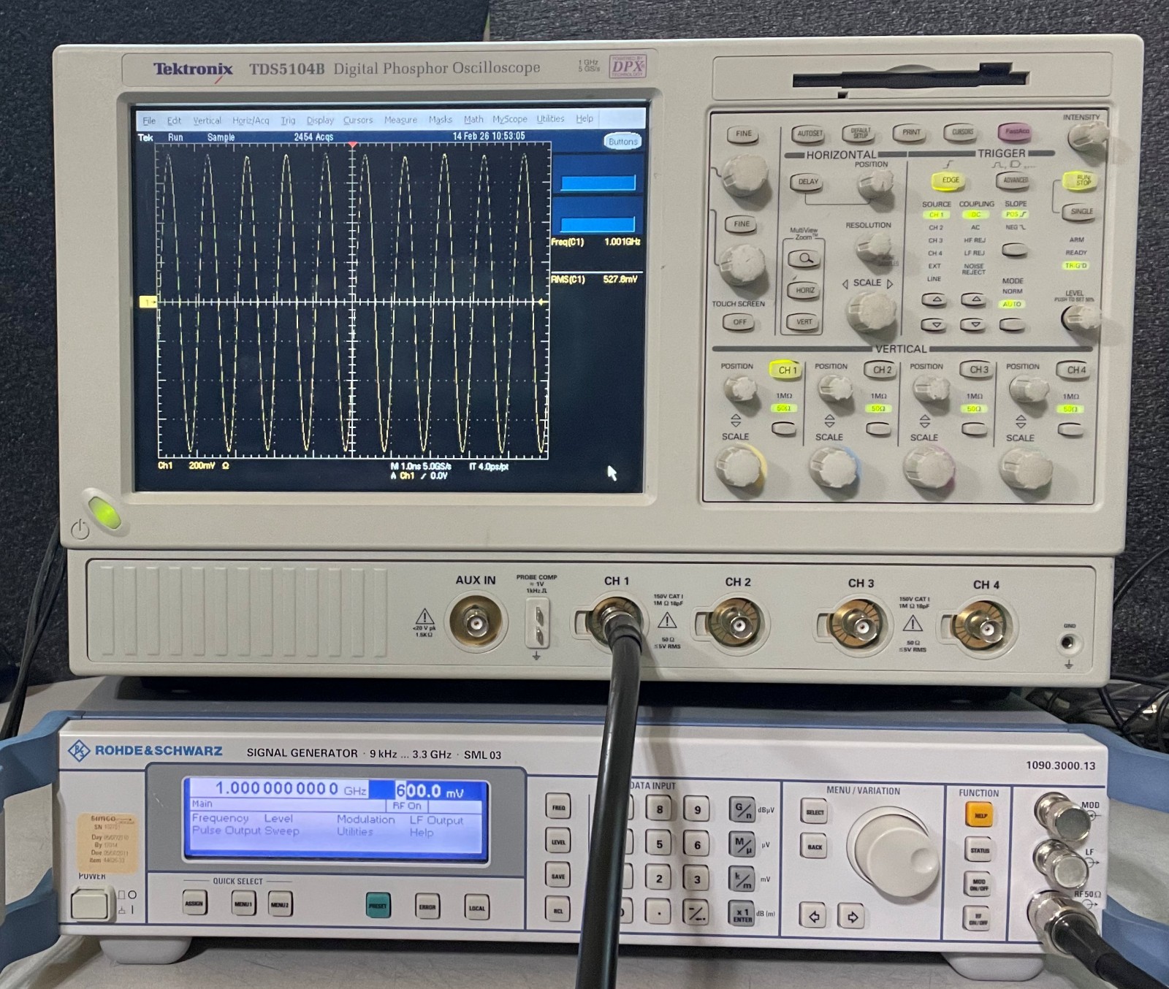Click the number 2 key
The width and height of the screenshot is (1169, 989).
(x=659, y=879)
